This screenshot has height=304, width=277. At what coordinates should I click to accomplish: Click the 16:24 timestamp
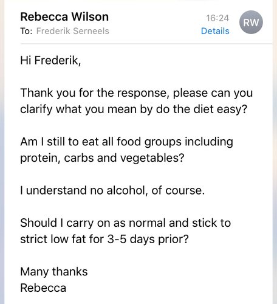(217, 18)
